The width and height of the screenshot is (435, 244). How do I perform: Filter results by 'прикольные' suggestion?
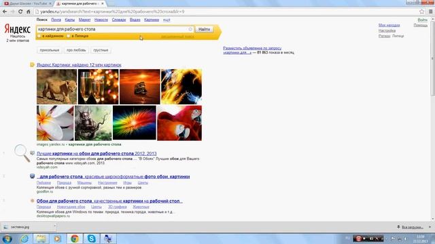[x=50, y=50]
